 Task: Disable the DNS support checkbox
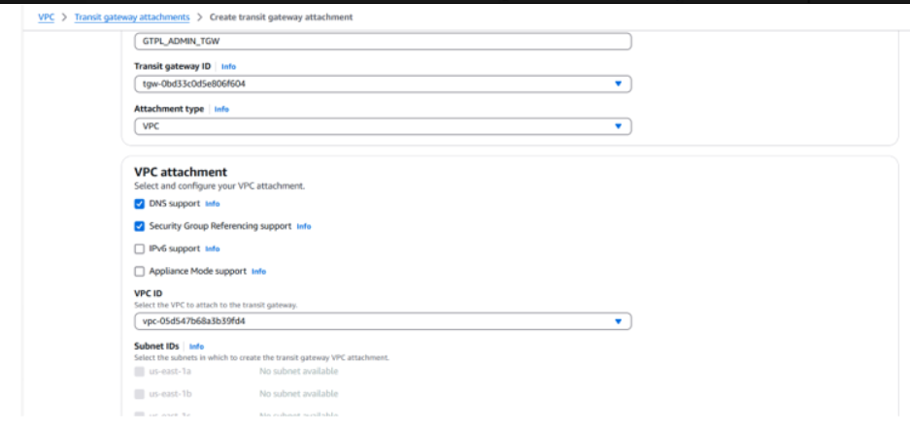point(140,204)
